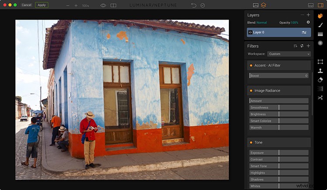Collapse the Tone filter header
327x190 pixels.
pyautogui.click(x=279, y=142)
